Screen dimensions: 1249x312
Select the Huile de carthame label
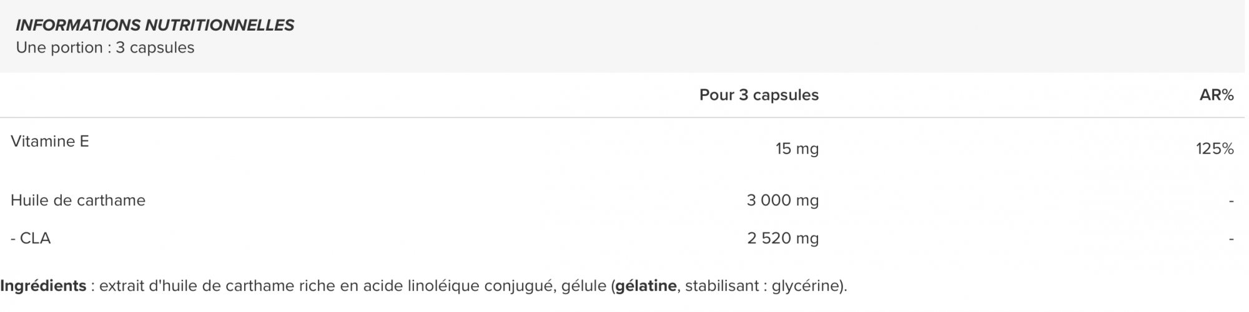point(78,200)
